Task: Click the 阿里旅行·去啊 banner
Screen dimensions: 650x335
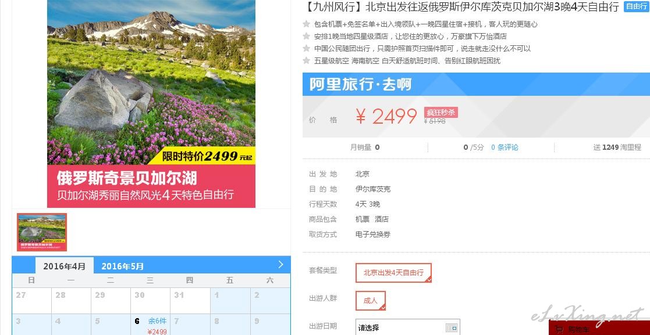Action: click(476, 84)
